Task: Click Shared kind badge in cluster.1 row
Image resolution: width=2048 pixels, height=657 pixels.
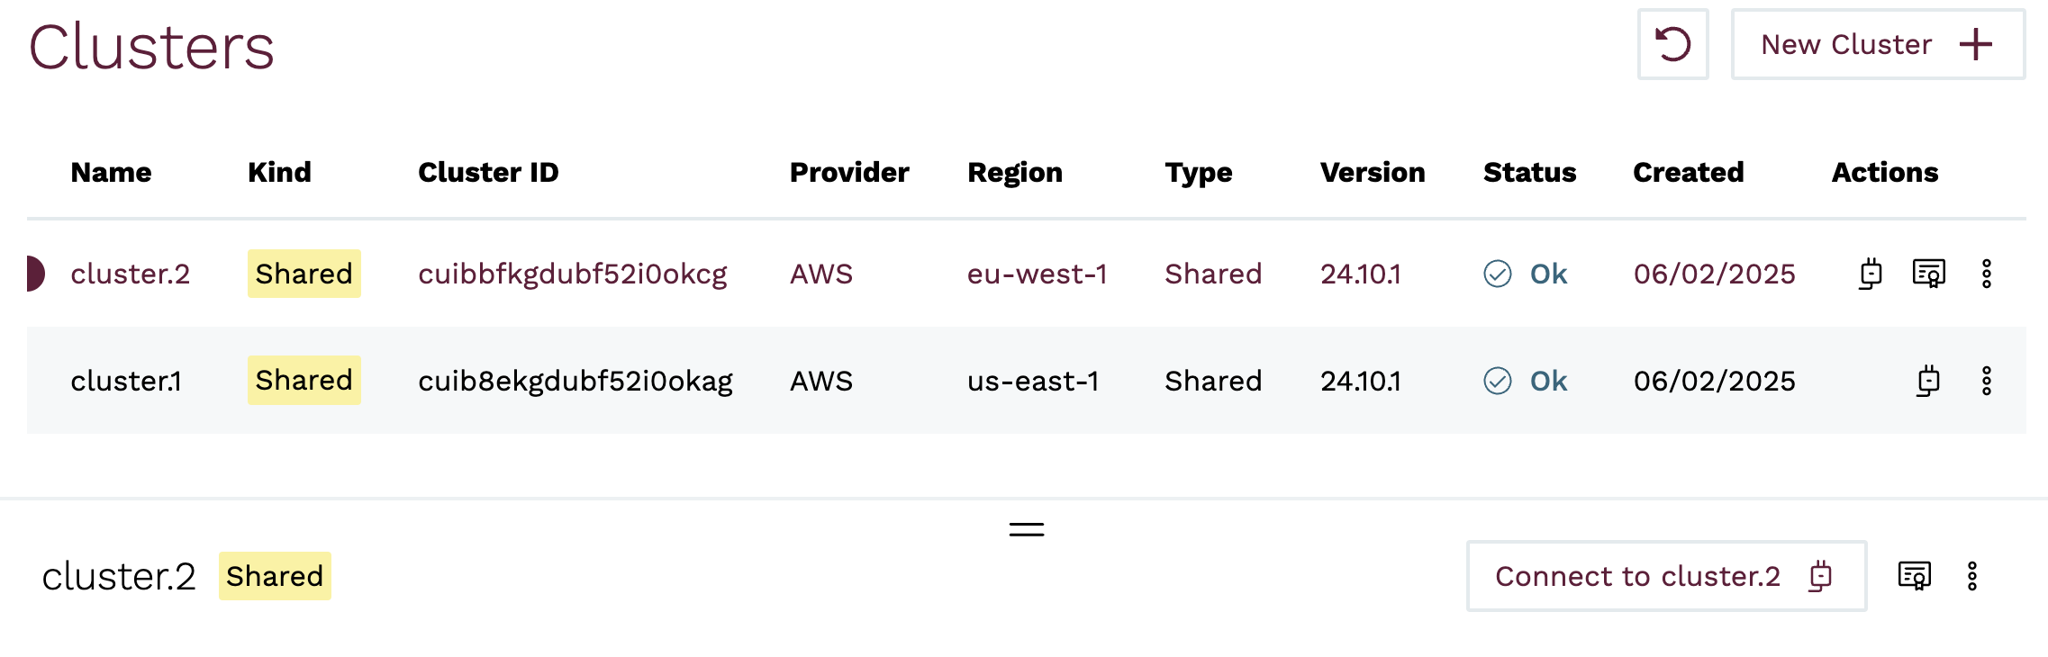Action: (x=304, y=380)
